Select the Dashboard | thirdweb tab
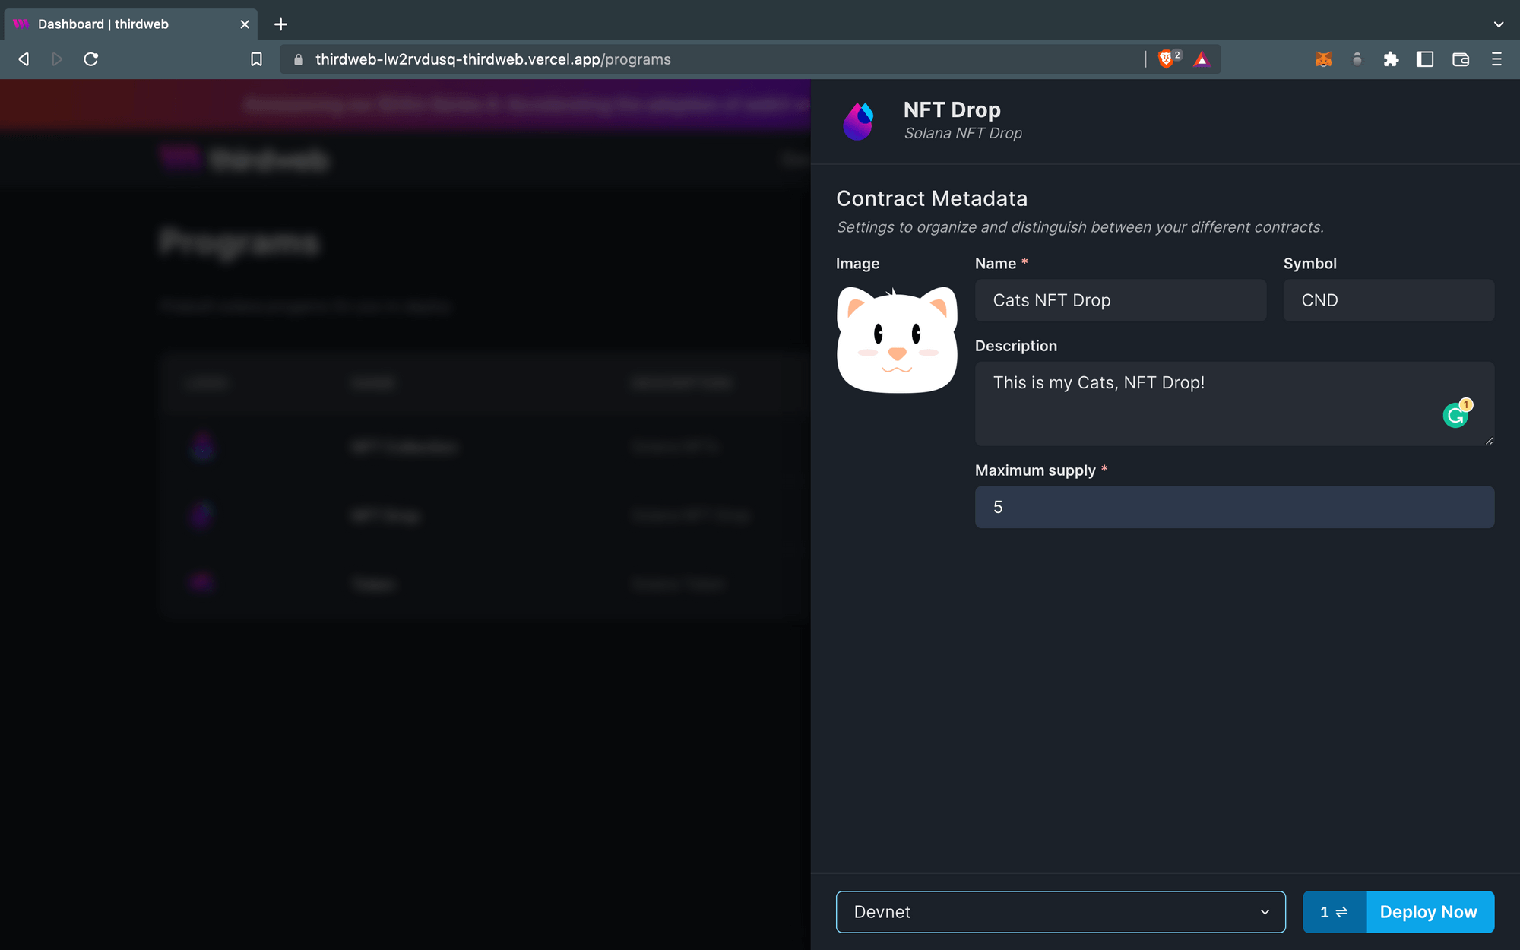The width and height of the screenshot is (1520, 950). click(129, 24)
